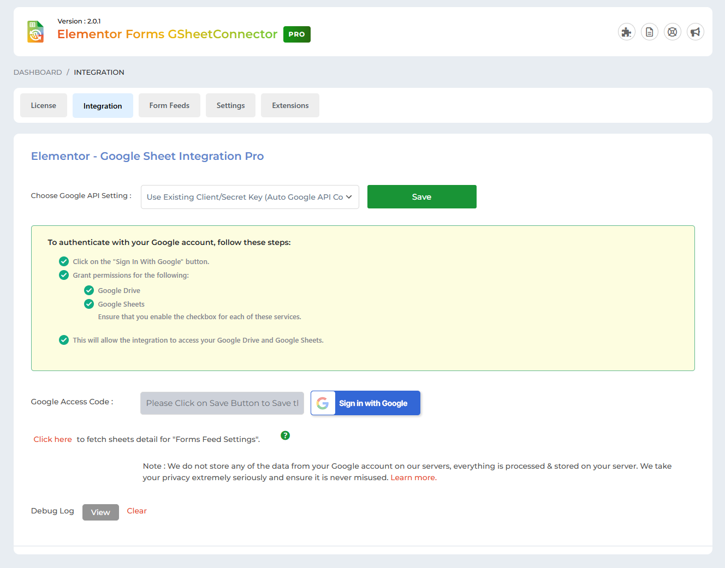
Task: Click the Google Access Code field
Action: click(x=222, y=403)
